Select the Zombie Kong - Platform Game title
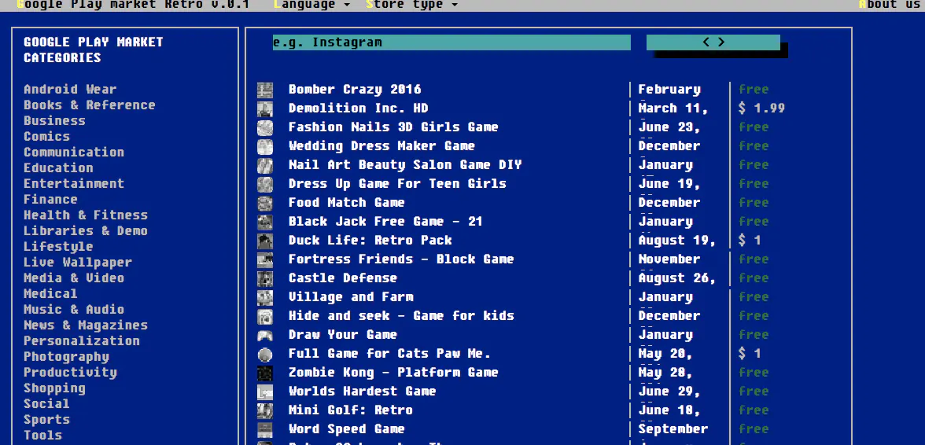The width and height of the screenshot is (925, 445). pyautogui.click(x=393, y=373)
